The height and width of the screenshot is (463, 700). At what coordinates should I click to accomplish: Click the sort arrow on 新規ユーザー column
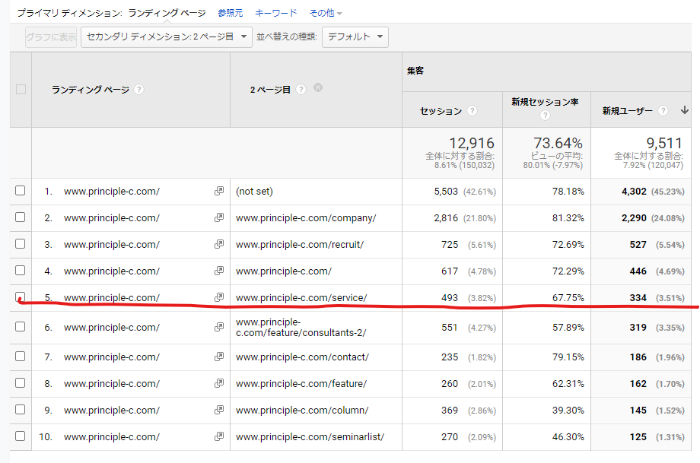pos(684,110)
